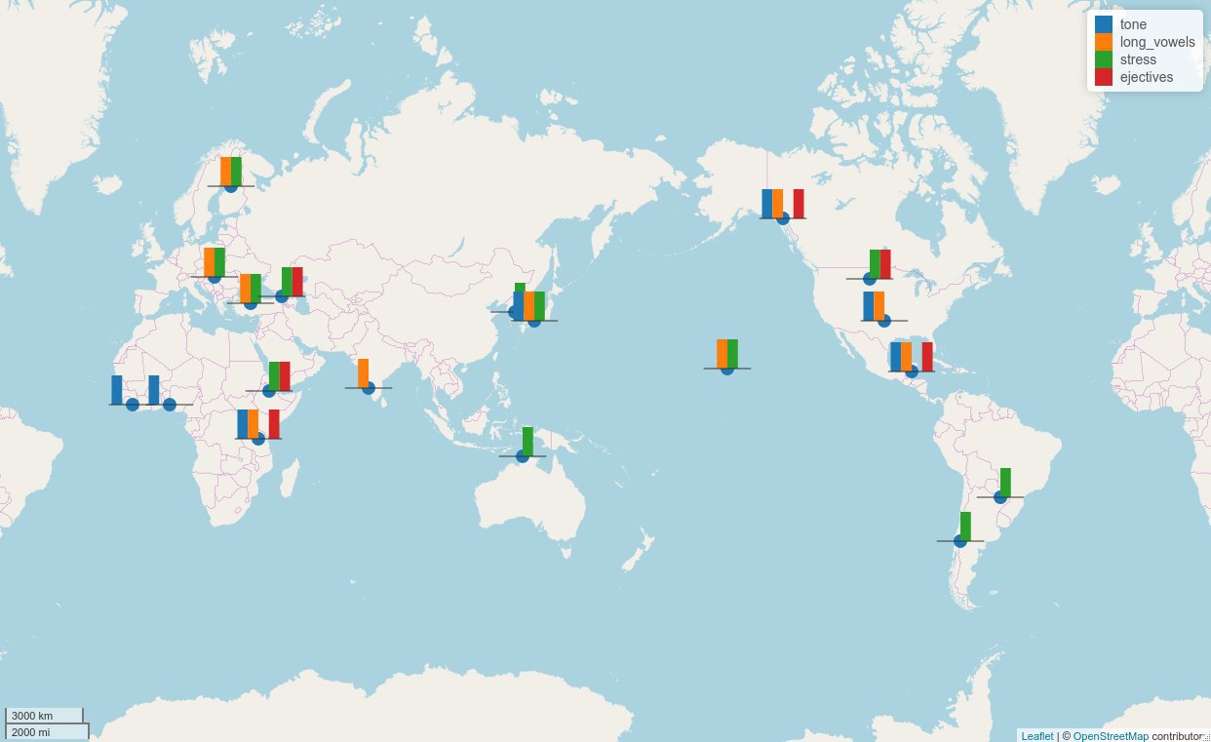
Task: Click the 2000 mi scale bar
Action: (48, 731)
